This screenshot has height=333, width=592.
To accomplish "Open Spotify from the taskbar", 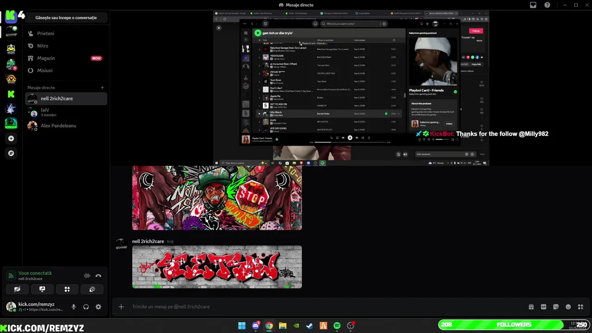I will [x=337, y=326].
